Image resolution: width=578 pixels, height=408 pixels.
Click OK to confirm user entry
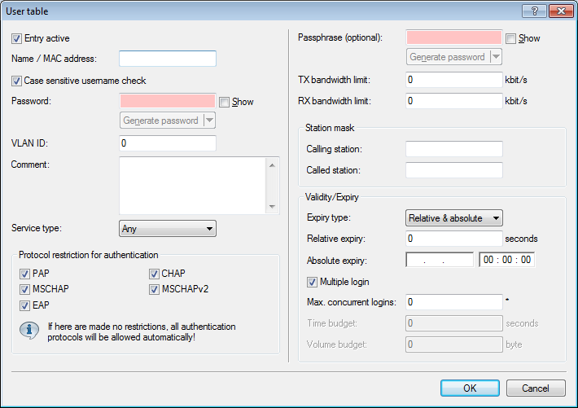(x=469, y=388)
